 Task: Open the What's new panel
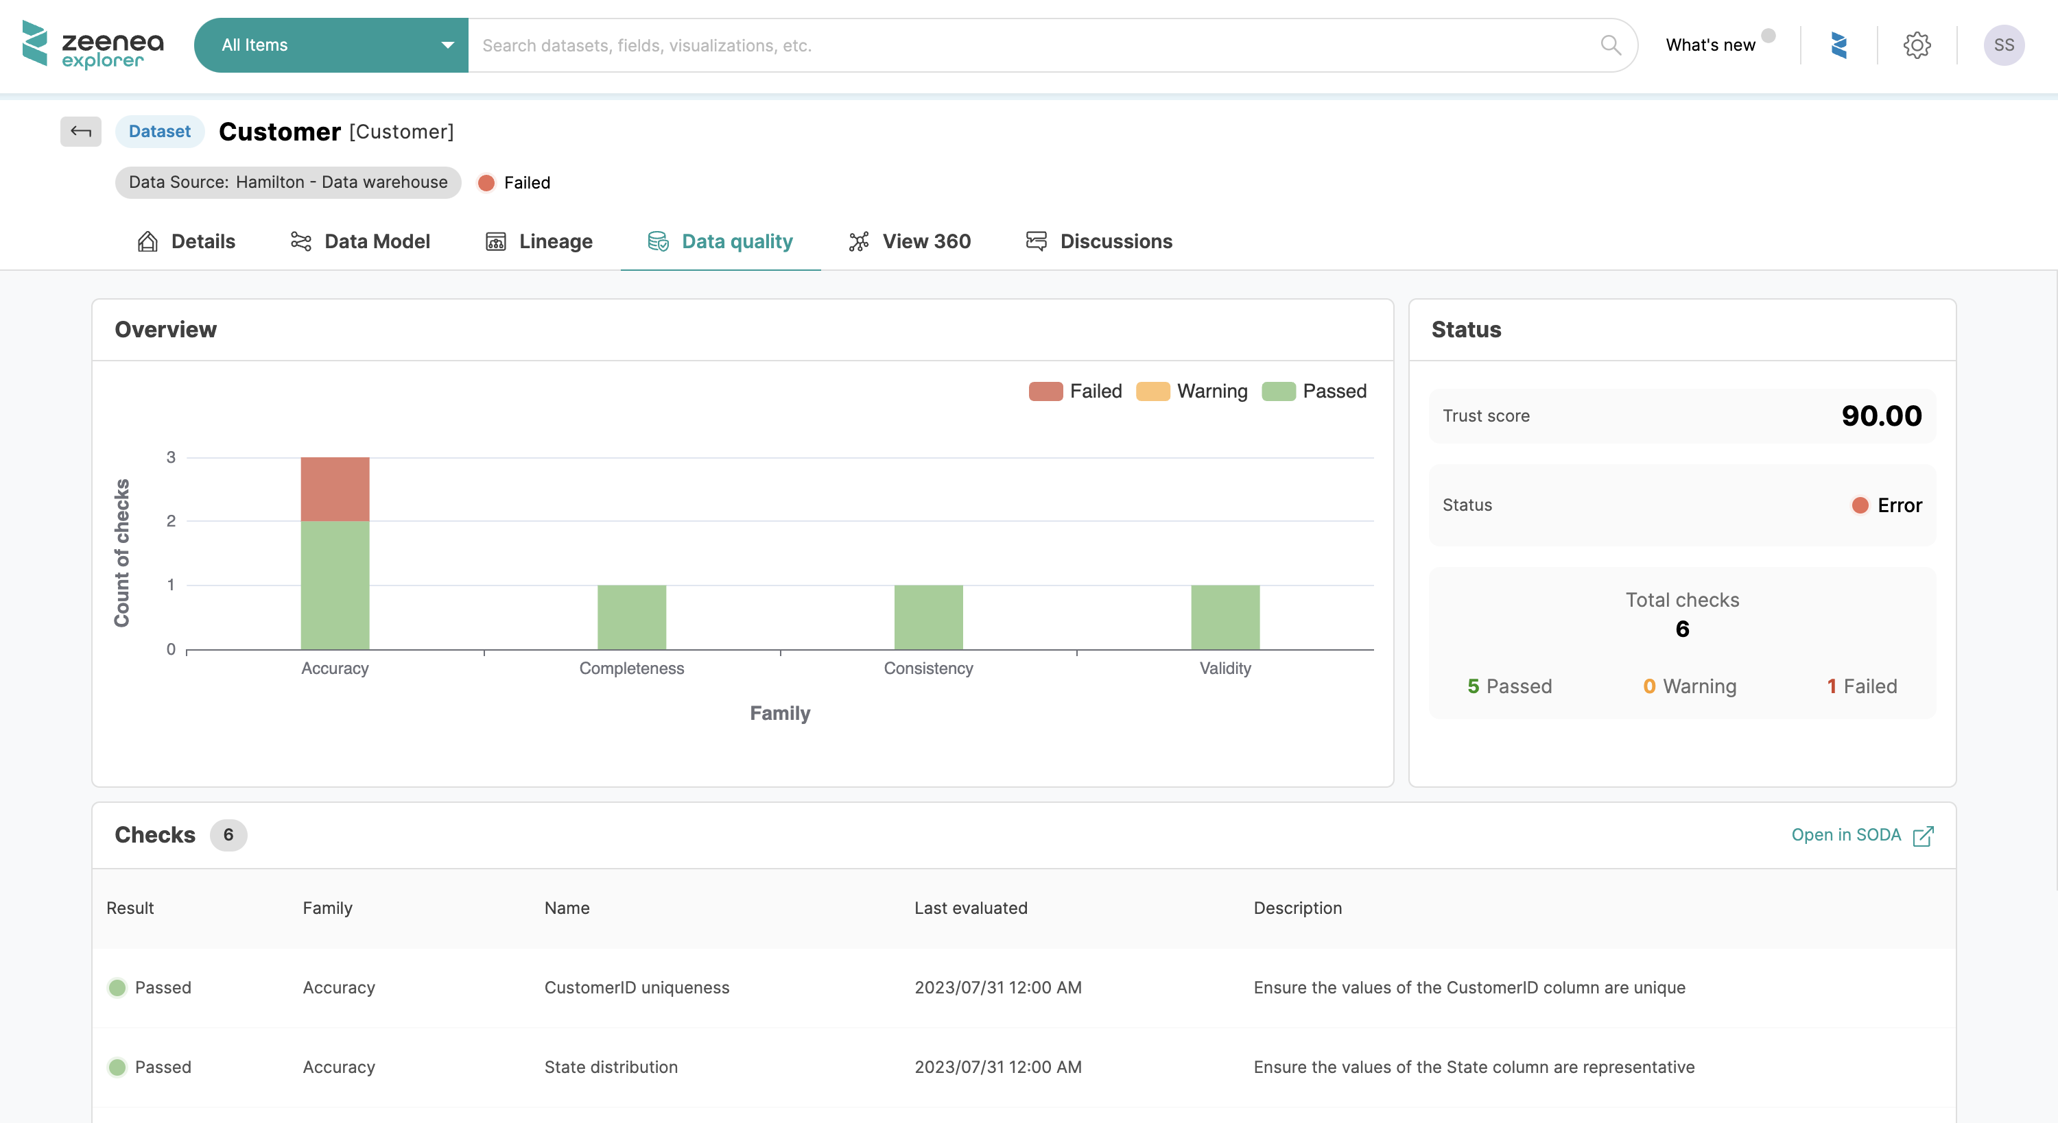[x=1710, y=45]
